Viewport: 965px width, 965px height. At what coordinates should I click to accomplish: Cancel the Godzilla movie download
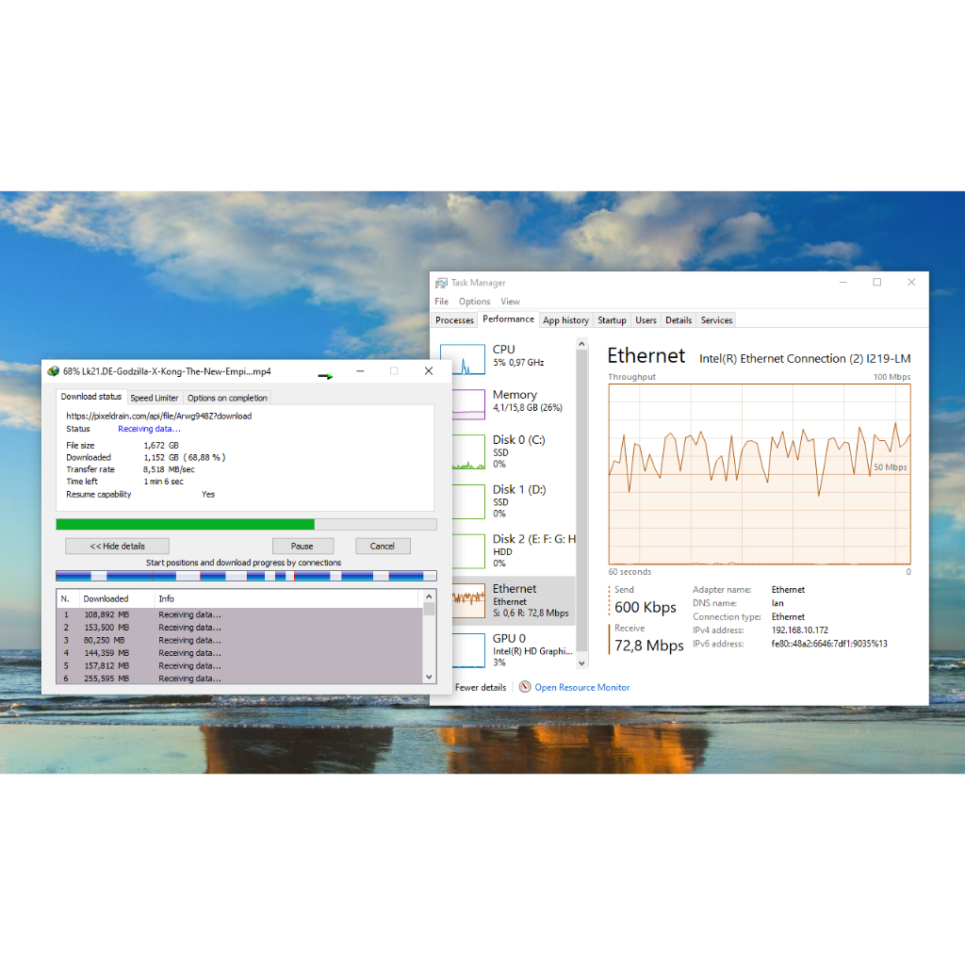pos(382,546)
